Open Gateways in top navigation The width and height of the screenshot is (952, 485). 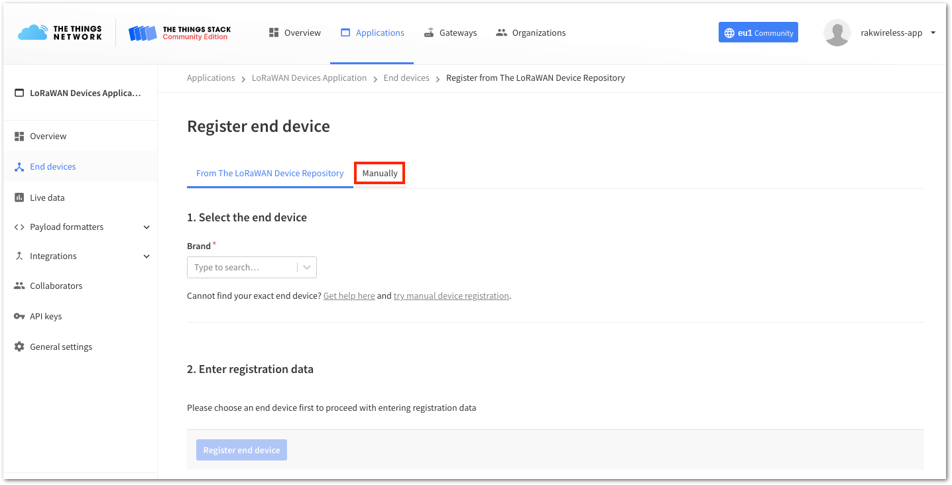[450, 32]
